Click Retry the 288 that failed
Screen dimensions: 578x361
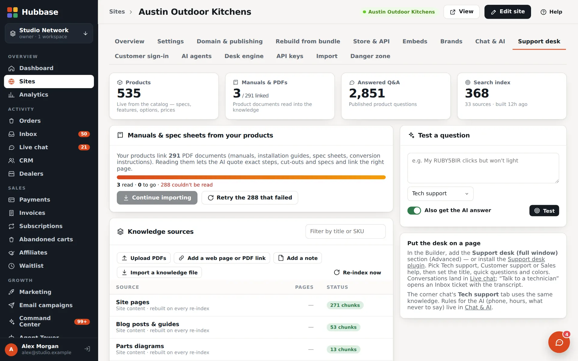pos(250,198)
